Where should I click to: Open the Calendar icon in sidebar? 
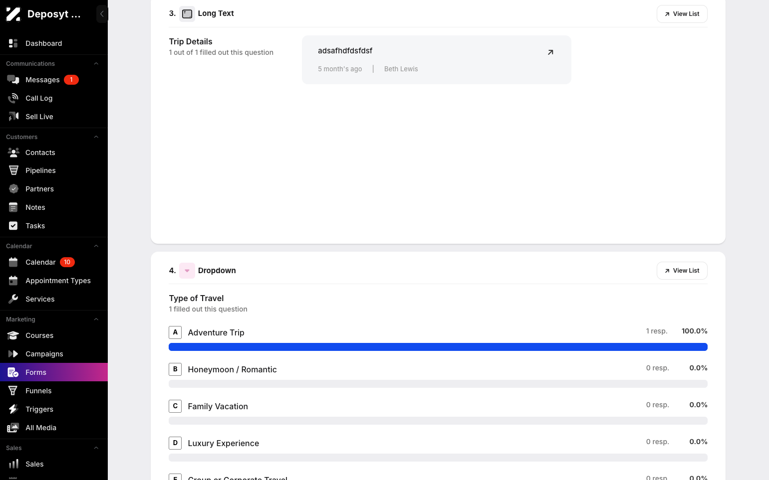pyautogui.click(x=13, y=262)
